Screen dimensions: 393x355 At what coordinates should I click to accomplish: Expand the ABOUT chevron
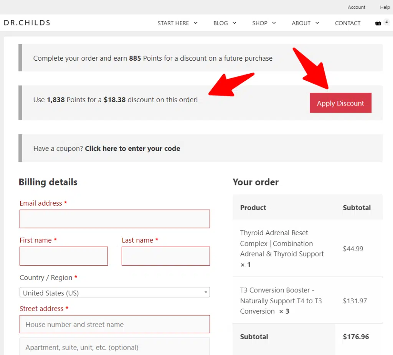point(317,23)
